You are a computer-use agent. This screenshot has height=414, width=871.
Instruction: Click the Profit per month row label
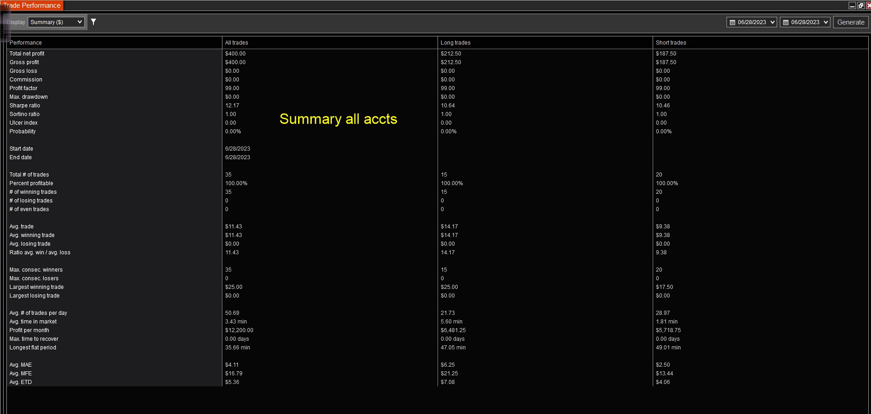point(29,330)
